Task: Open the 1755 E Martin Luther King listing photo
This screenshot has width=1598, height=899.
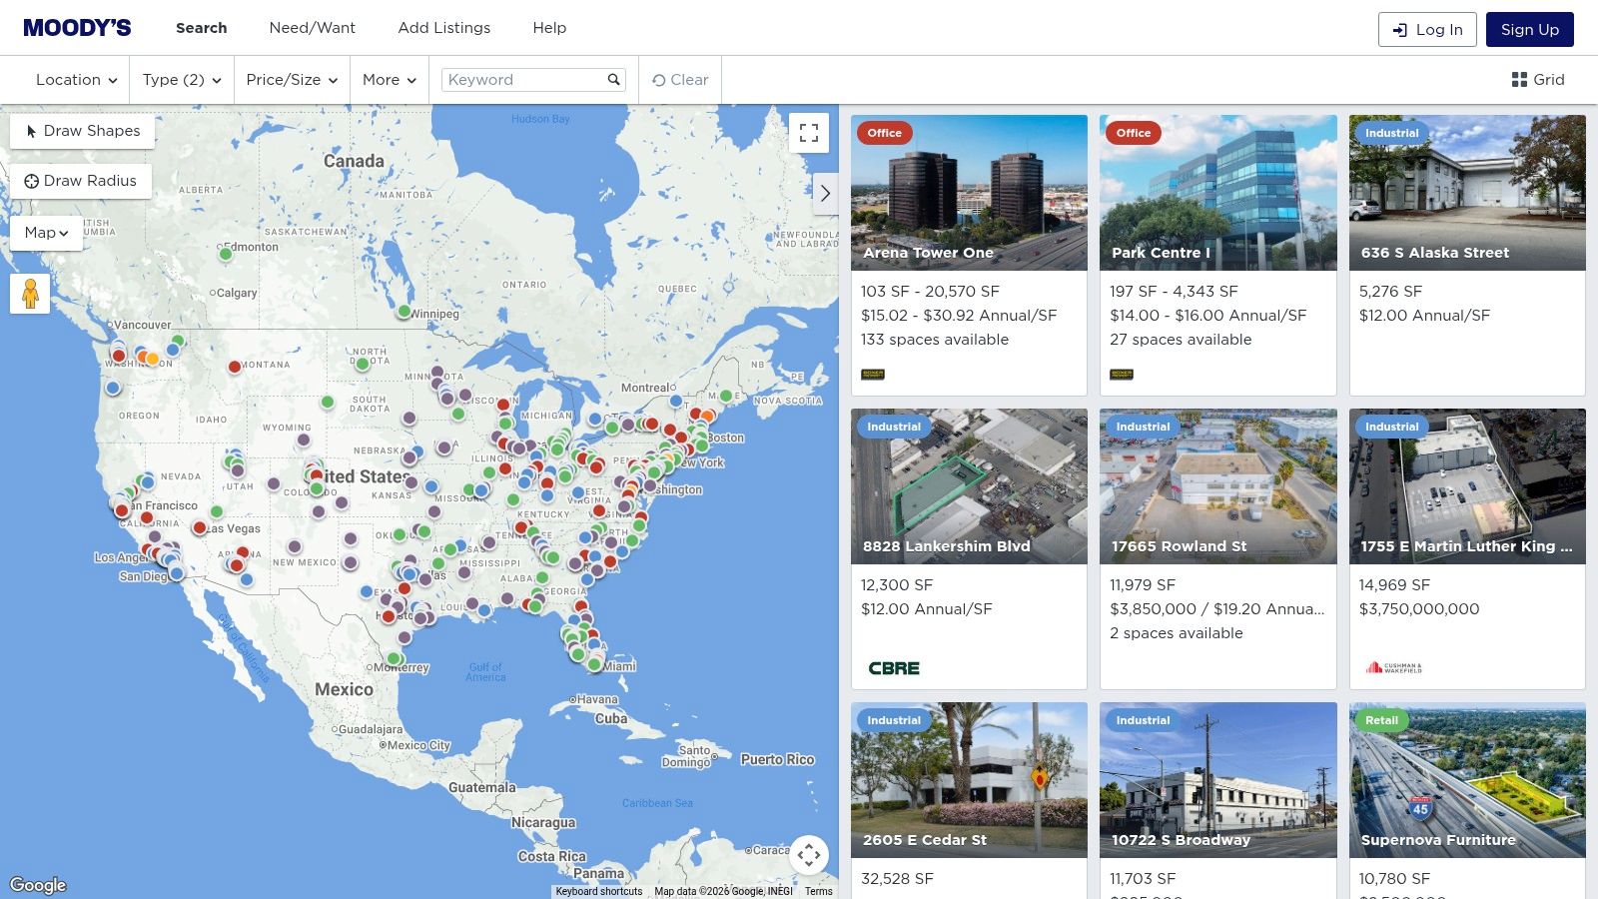Action: click(x=1467, y=486)
